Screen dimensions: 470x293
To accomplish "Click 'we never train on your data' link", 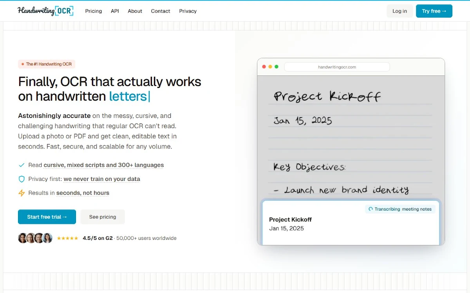I will 102,179.
